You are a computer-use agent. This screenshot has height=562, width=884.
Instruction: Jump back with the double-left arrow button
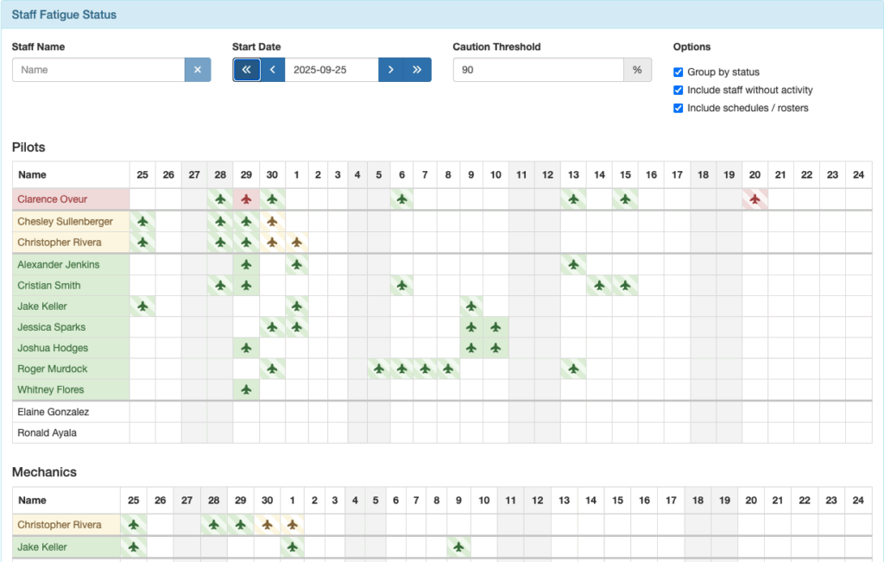click(246, 70)
